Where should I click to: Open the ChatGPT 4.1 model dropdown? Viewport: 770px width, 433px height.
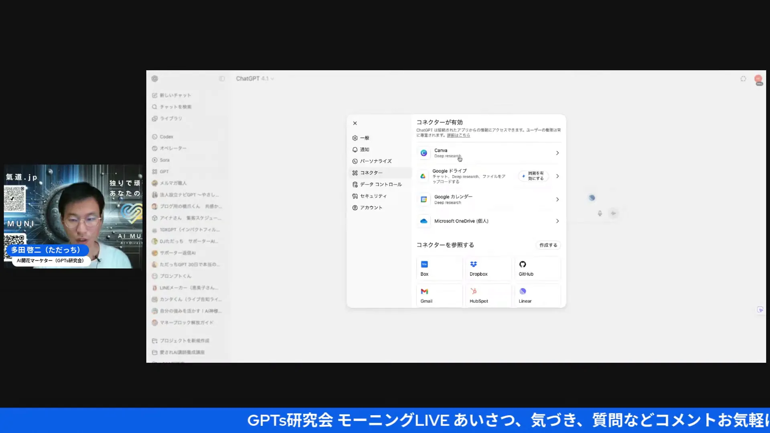(x=255, y=79)
